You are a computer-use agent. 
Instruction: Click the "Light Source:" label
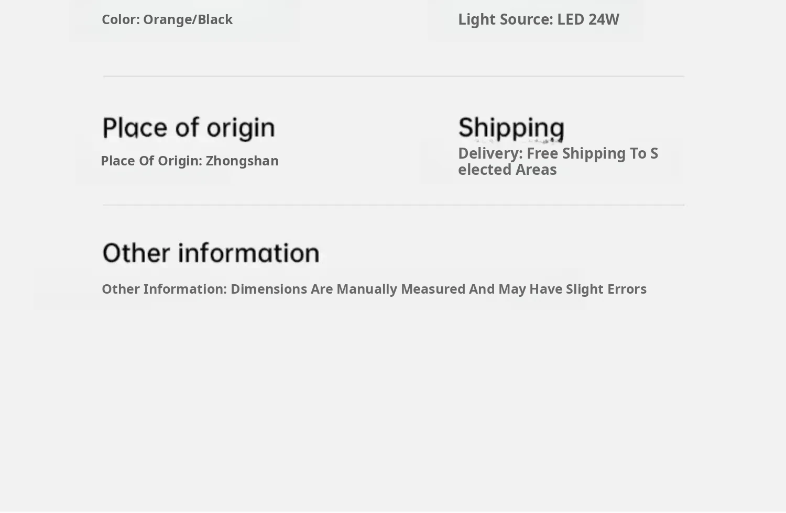(505, 19)
